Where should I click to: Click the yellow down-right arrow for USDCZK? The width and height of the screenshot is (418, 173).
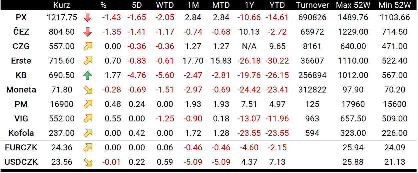pyautogui.click(x=88, y=162)
